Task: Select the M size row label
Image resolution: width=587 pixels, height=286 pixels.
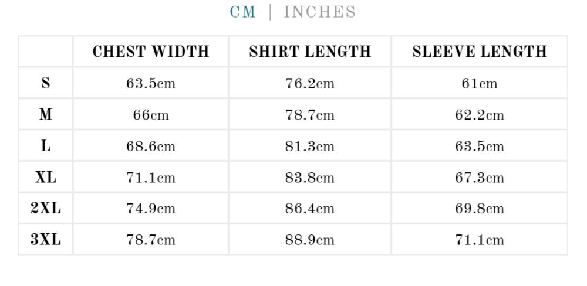Action: (46, 115)
